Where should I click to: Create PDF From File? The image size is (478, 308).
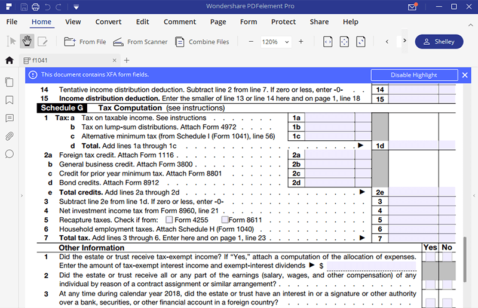click(x=85, y=42)
